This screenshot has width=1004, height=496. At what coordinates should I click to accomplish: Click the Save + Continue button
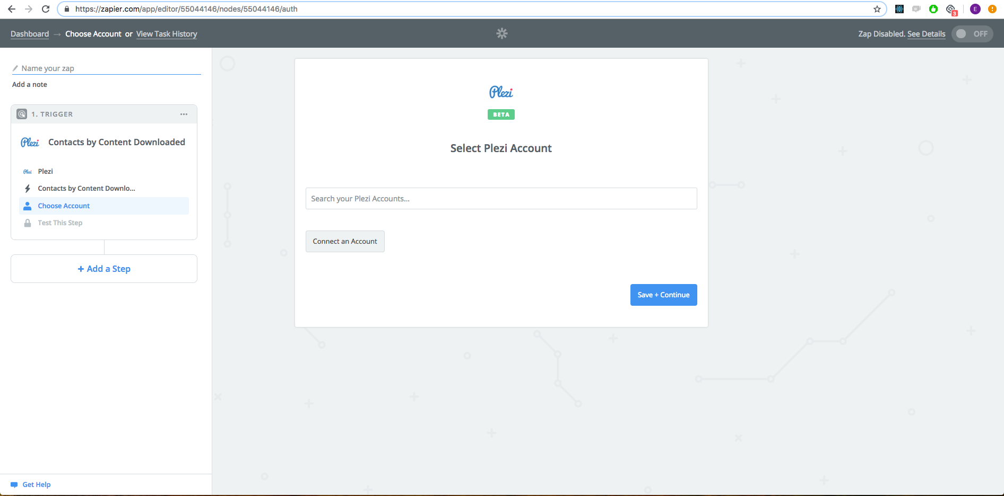click(x=664, y=295)
